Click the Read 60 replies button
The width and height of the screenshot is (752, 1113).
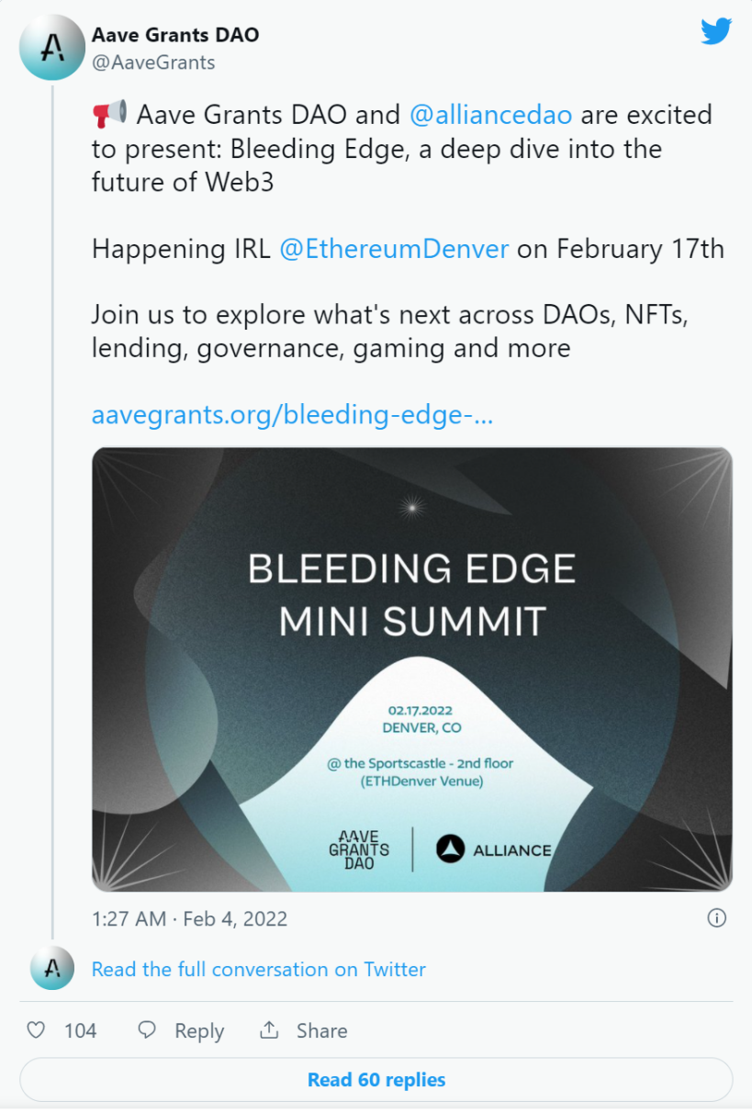(x=376, y=1079)
